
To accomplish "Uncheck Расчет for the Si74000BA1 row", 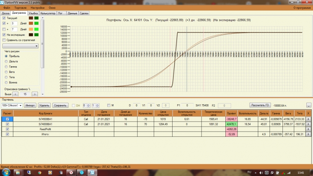I will pos(7,124).
